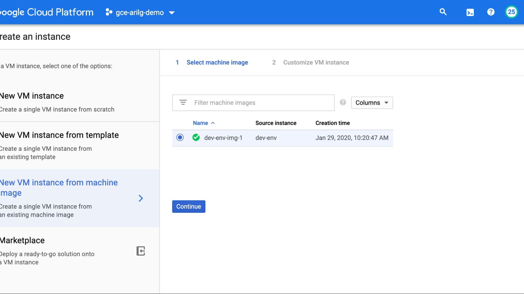Click green check status icon for dev-env-img-1
Image resolution: width=524 pixels, height=294 pixels.
click(x=196, y=137)
